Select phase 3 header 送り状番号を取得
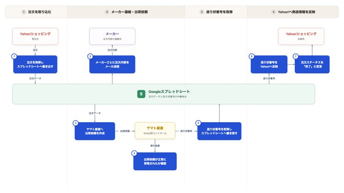 tap(216, 12)
